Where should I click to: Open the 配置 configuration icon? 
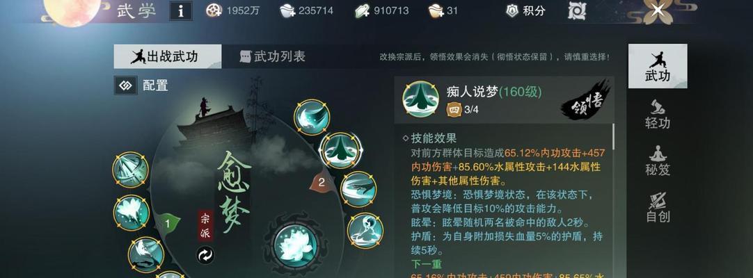pos(125,85)
